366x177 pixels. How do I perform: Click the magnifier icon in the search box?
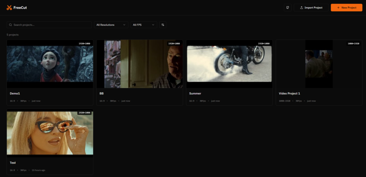click(x=10, y=25)
